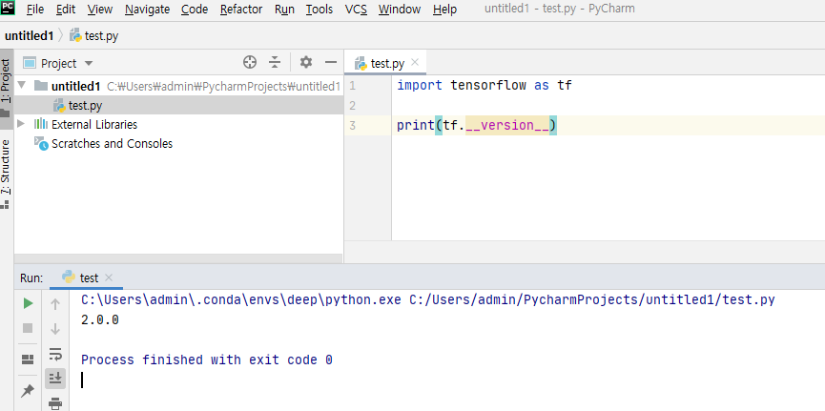The height and width of the screenshot is (411, 825).
Task: Click the Stop process icon
Action: tap(28, 328)
